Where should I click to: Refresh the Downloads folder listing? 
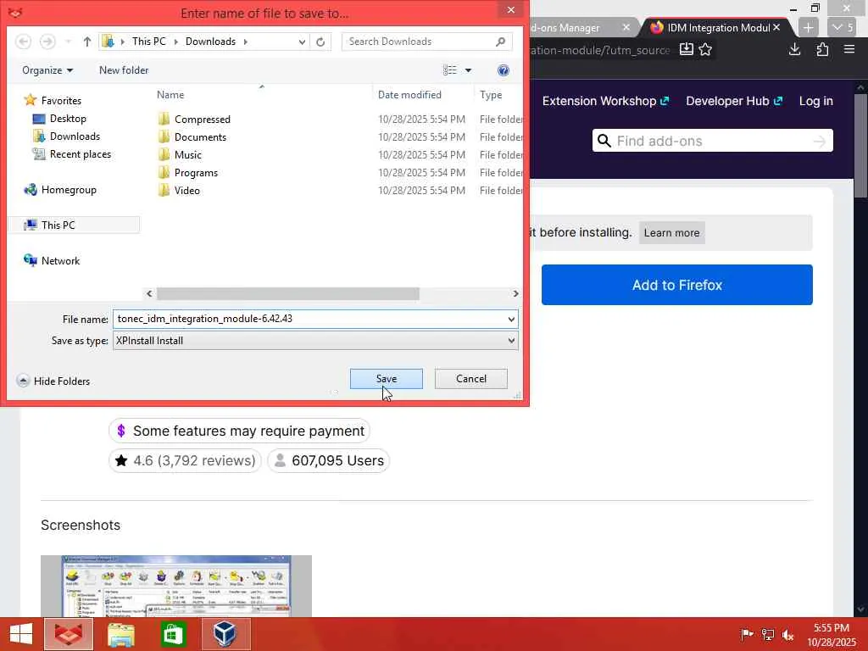point(320,42)
